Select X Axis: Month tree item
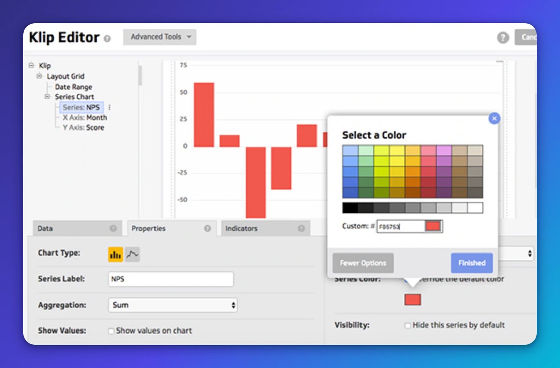Viewport: 560px width, 368px height. 85,118
